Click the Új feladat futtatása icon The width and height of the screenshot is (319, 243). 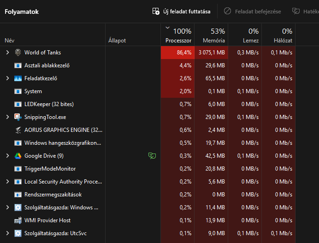click(156, 11)
